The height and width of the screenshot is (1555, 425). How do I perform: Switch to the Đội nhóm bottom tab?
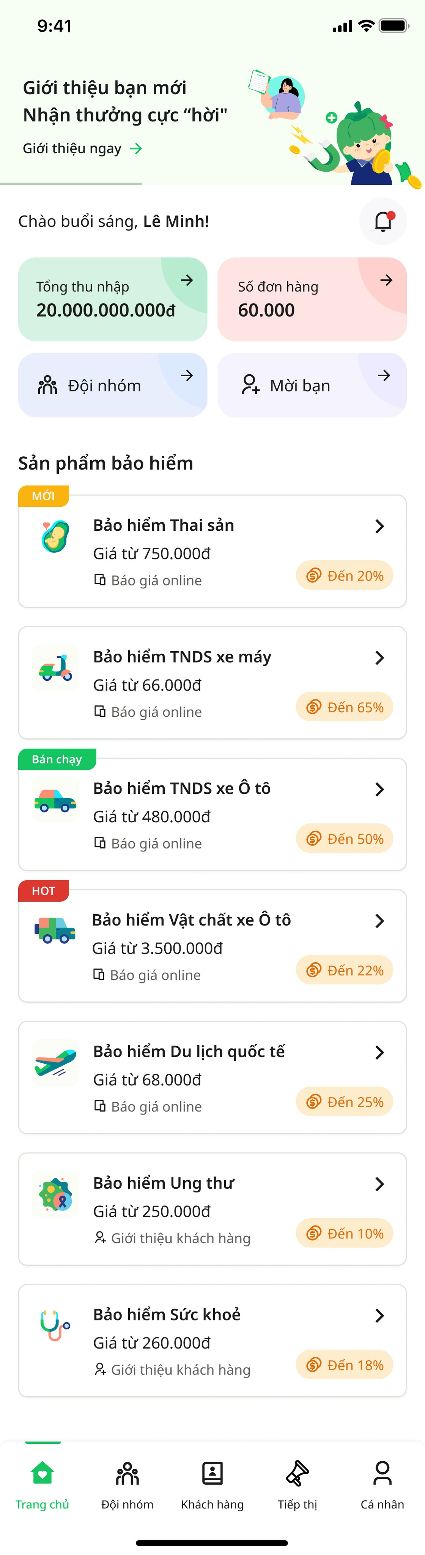point(127,1486)
